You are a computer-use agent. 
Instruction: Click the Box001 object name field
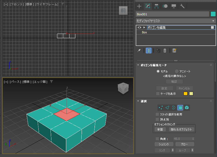(x=172, y=14)
